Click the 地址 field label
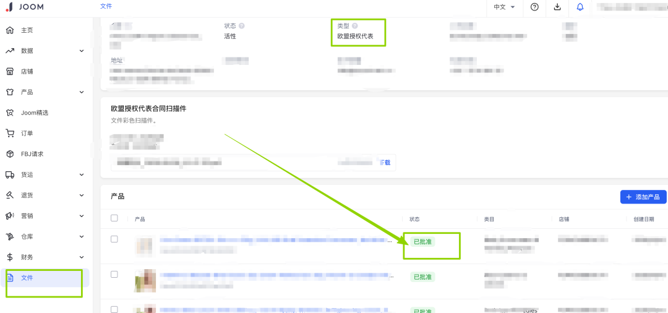Viewport: 668px width, 313px height. [117, 61]
